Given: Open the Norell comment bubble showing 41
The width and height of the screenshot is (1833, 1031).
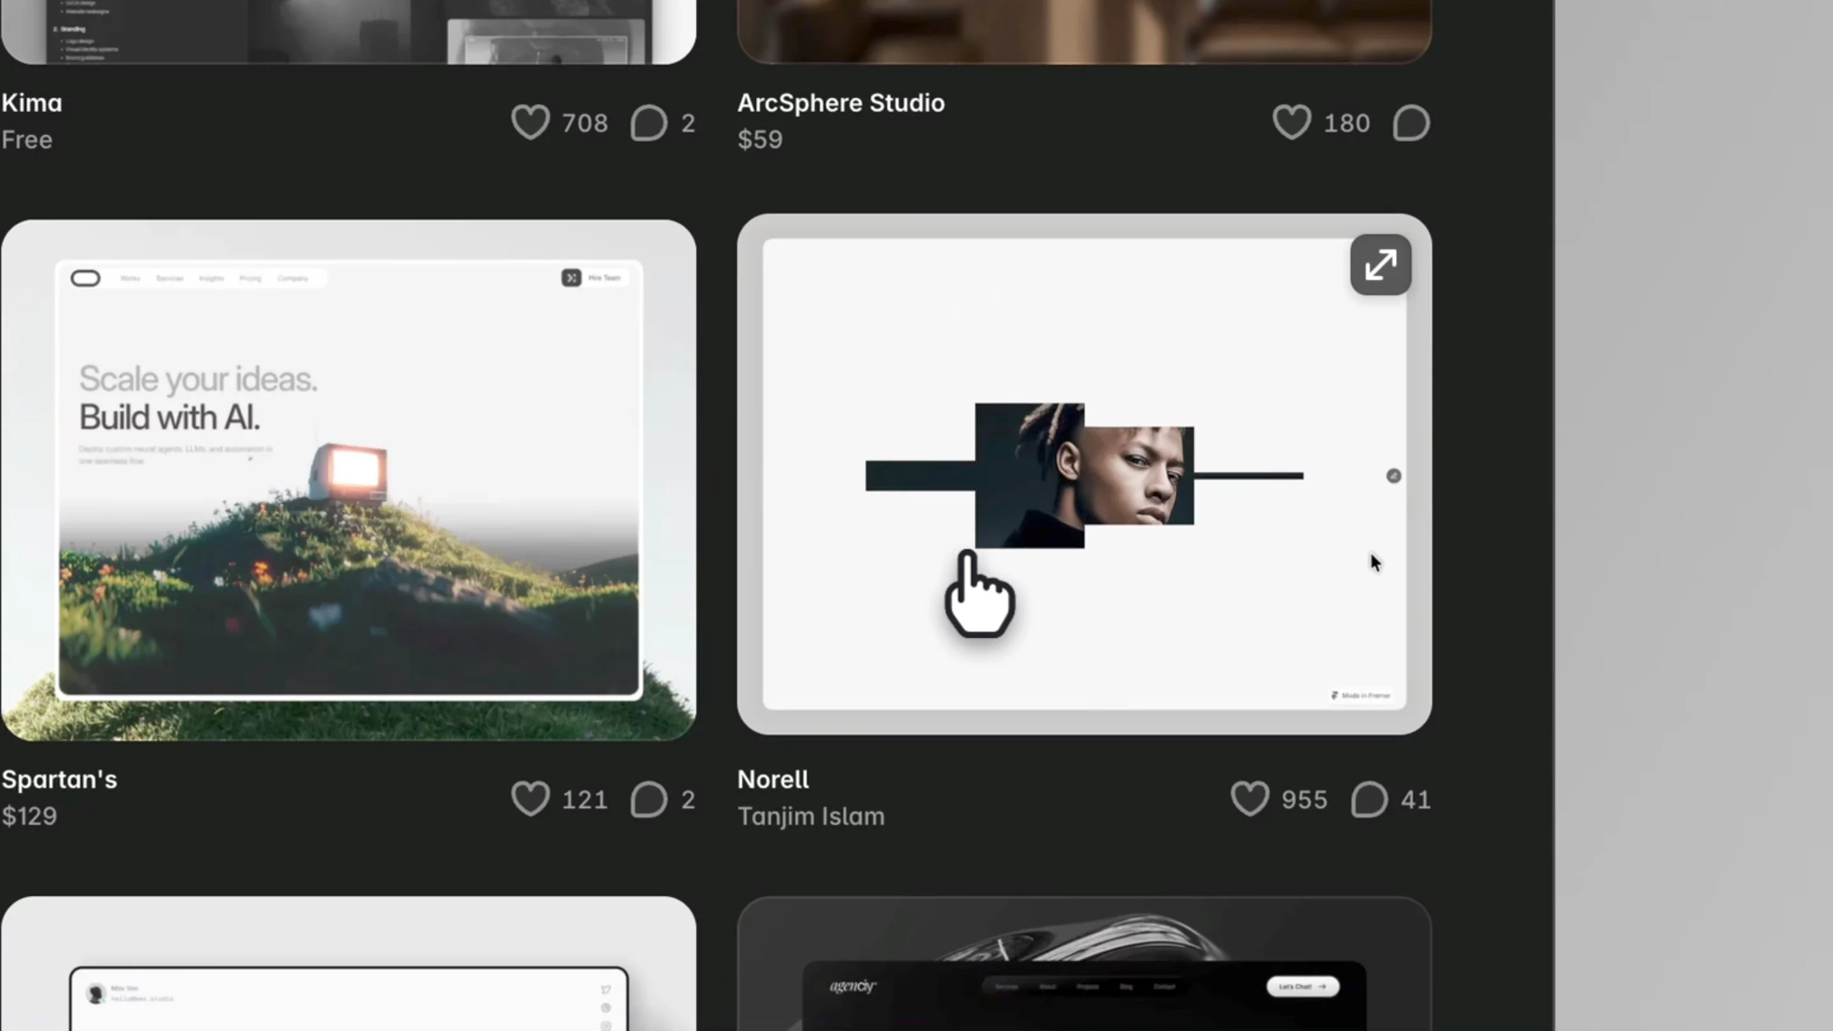Looking at the screenshot, I should pyautogui.click(x=1369, y=799).
